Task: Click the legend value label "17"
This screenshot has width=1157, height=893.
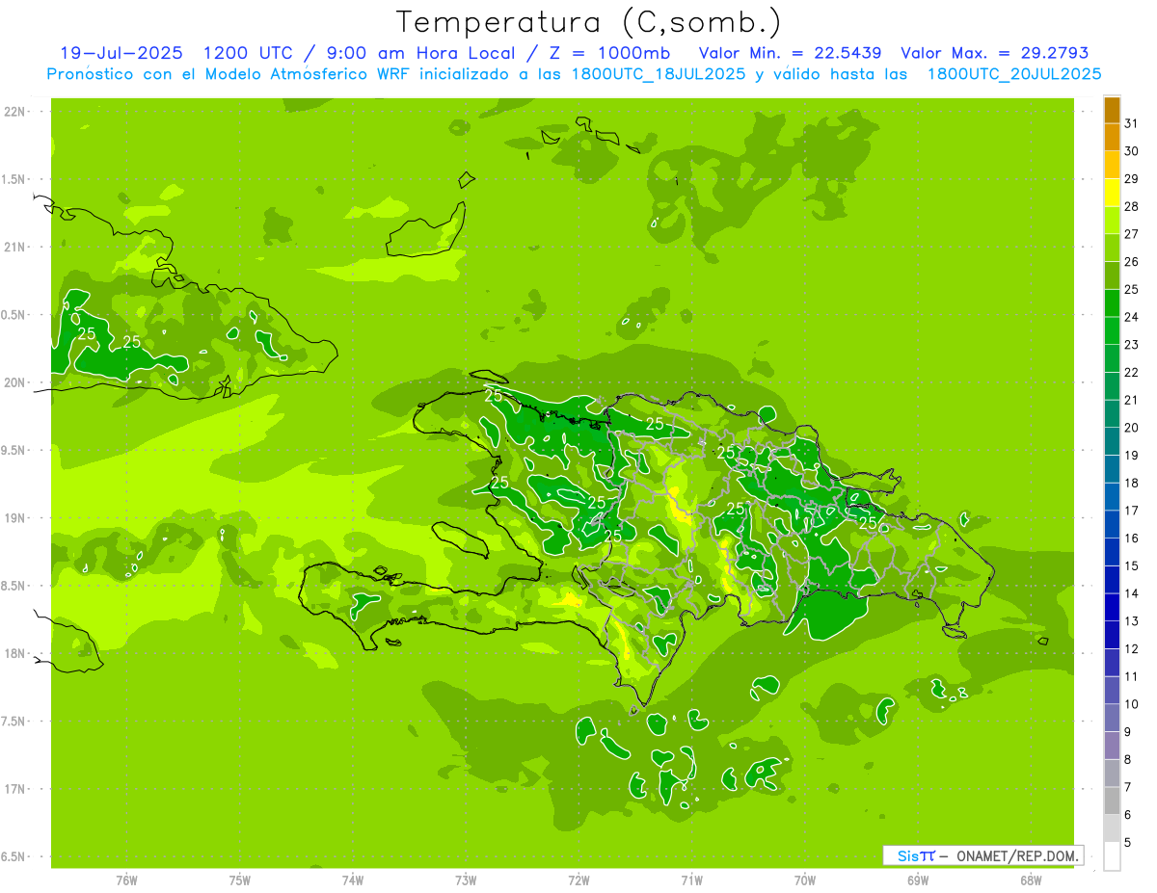Action: [x=1131, y=511]
